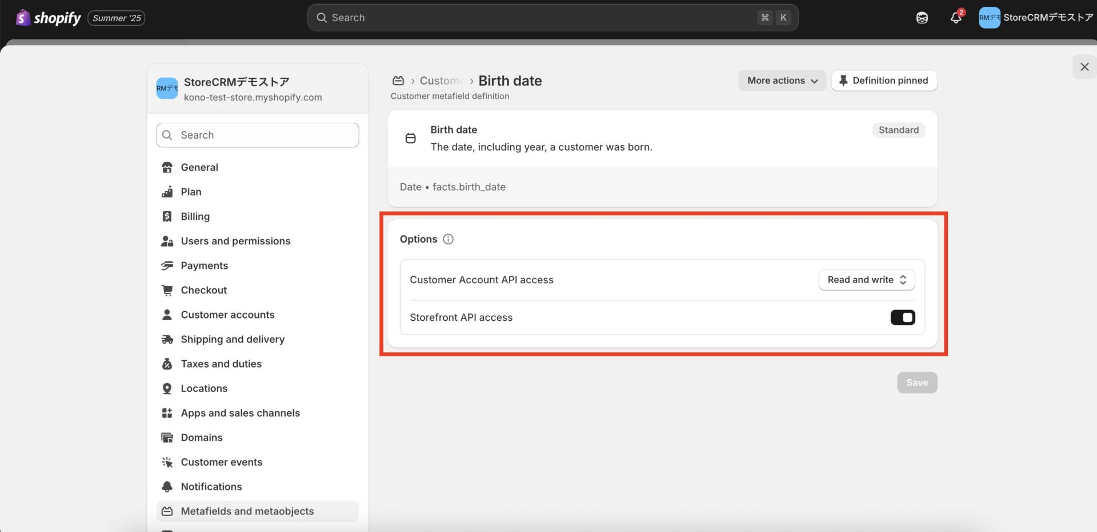
Task: Focus the settings Search field
Action: pos(257,135)
